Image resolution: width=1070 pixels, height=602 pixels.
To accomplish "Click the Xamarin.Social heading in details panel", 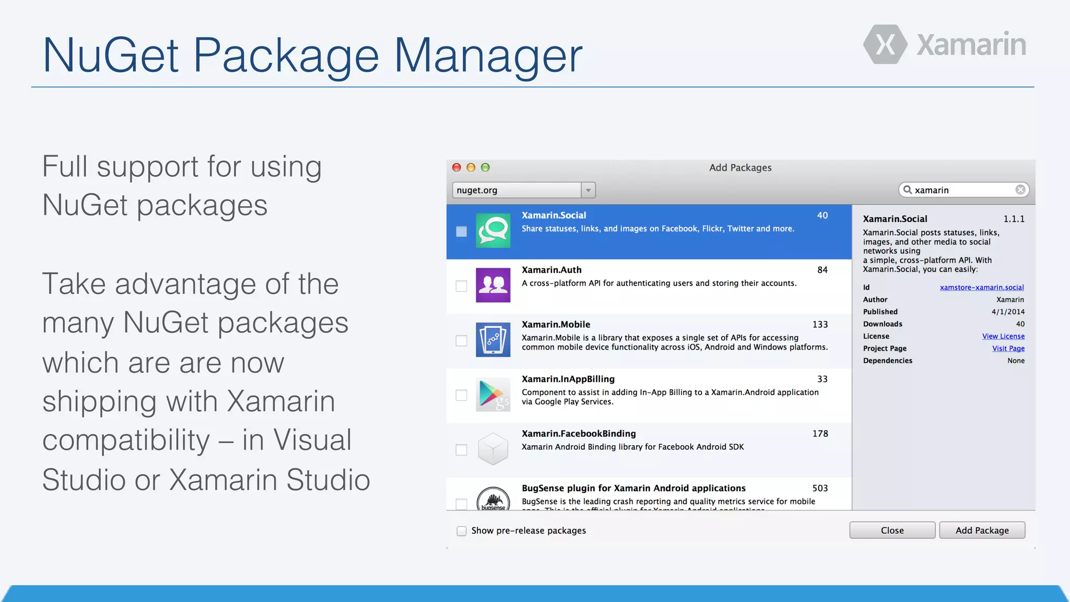I will [895, 219].
